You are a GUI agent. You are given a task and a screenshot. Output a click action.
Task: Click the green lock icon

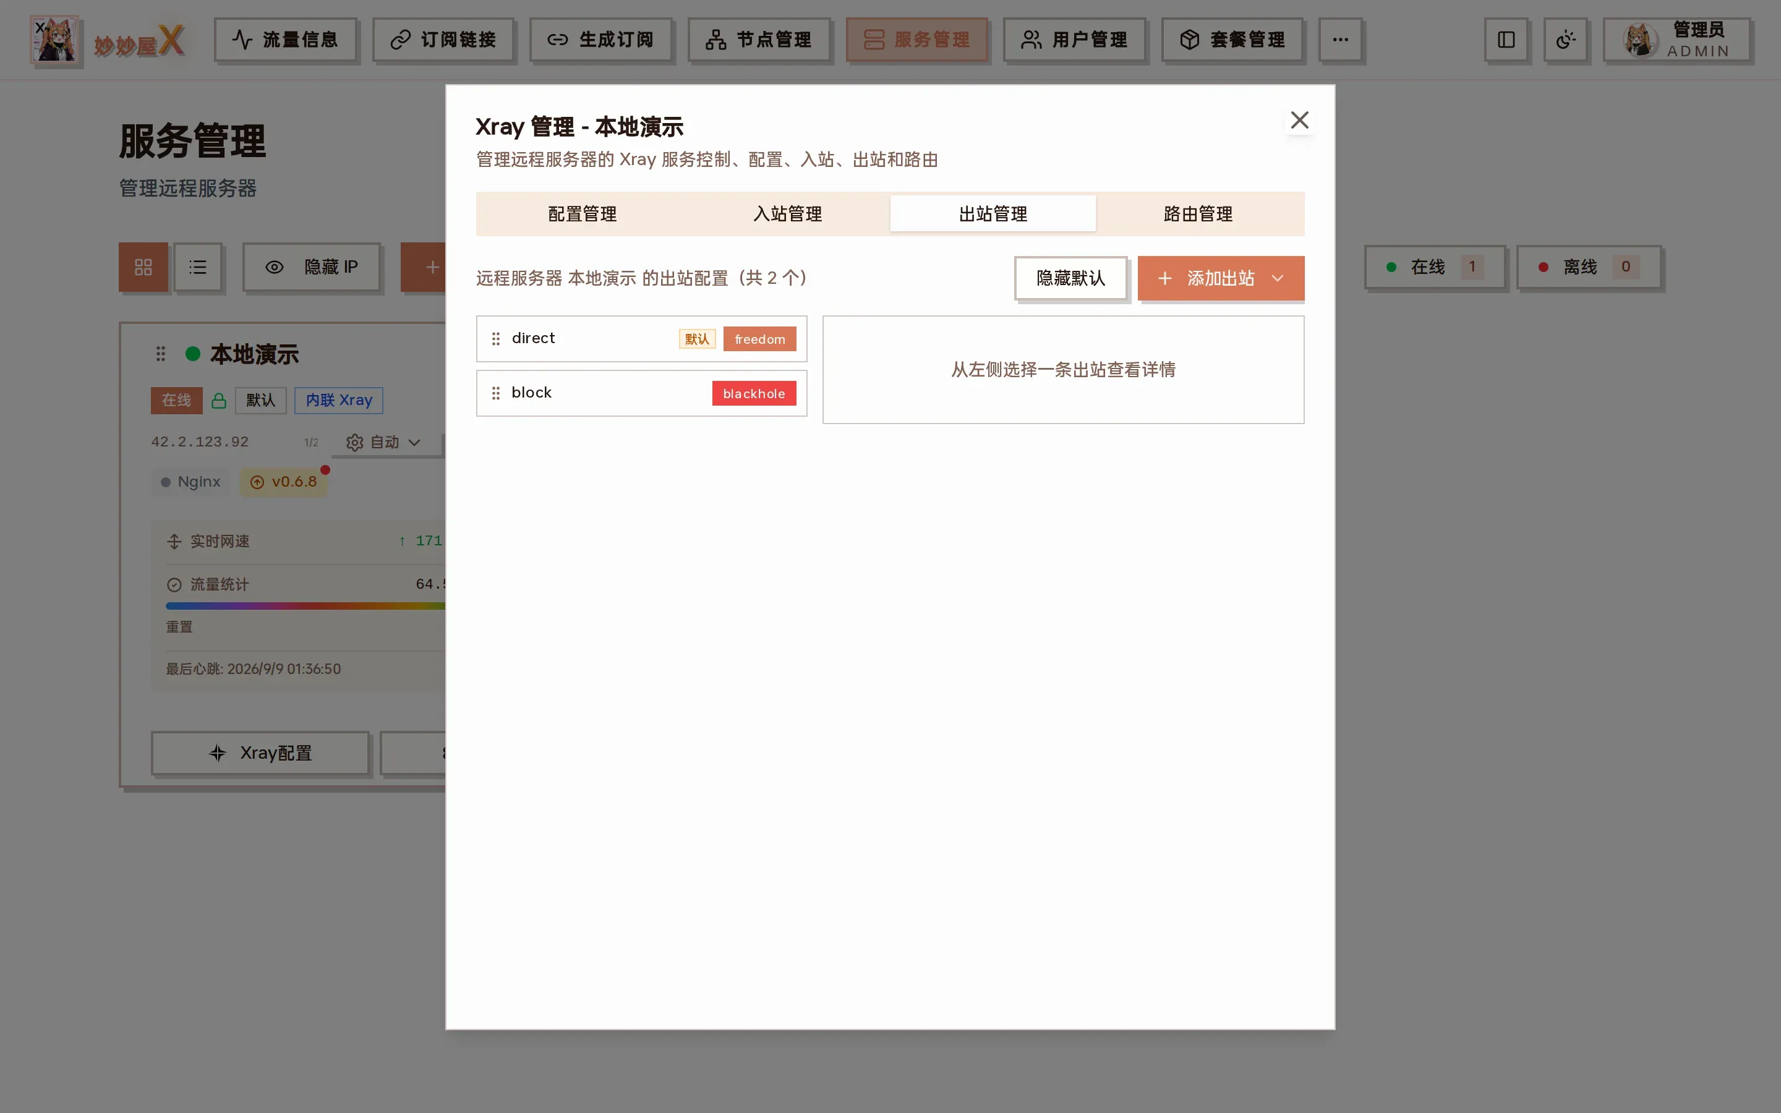[218, 401]
